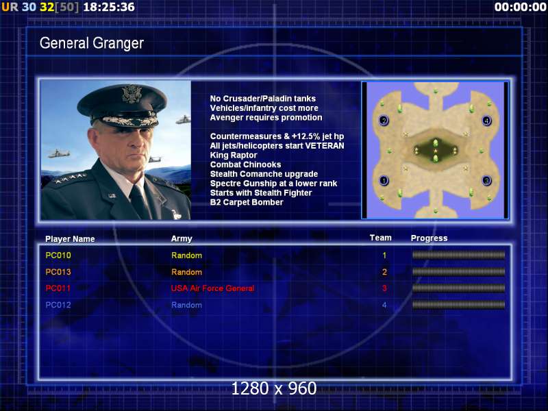Select player name PC011
The height and width of the screenshot is (411, 548).
(x=58, y=288)
